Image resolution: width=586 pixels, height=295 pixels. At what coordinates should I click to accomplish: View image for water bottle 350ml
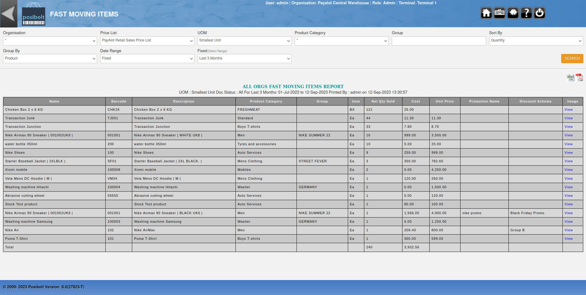[569, 144]
